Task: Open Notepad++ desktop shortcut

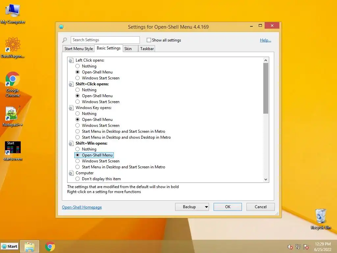Action: point(13,116)
